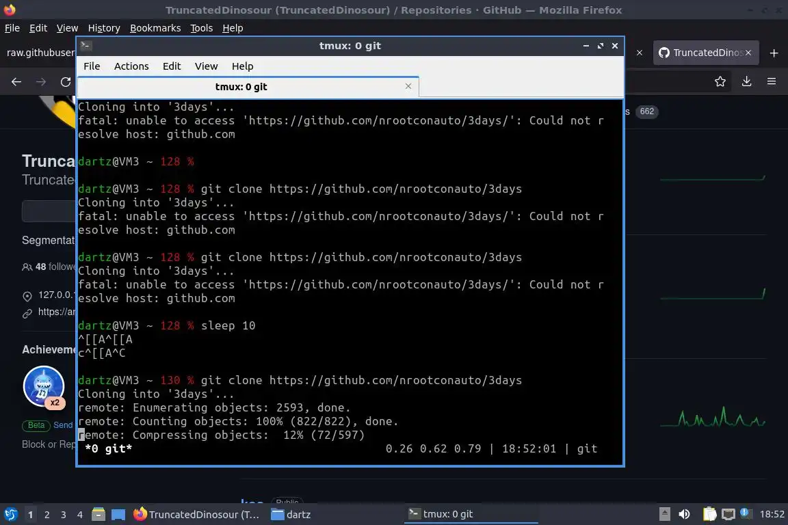Click the bottom contribution activity sparkline graph
Viewport: 788px width, 525px height.
713,416
